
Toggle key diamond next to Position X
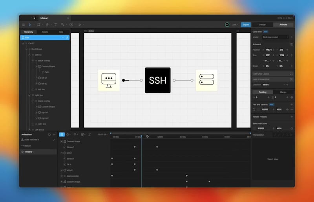pyautogui.click(x=274, y=50)
